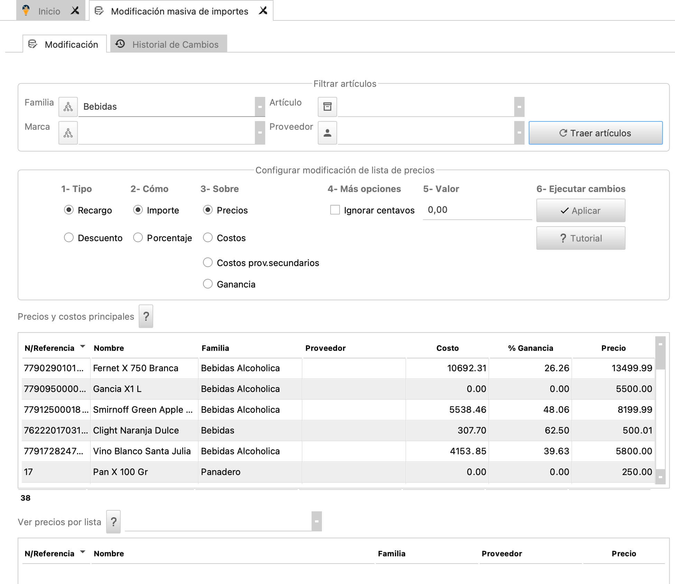
Task: Switch to Historial de Cambios tab
Action: pyautogui.click(x=168, y=44)
